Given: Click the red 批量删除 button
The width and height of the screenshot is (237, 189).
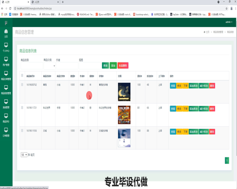Looking at the screenshot, I should pyautogui.click(x=123, y=66).
